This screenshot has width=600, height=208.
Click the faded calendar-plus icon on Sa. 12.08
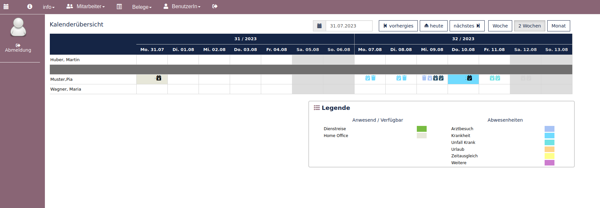click(x=523, y=78)
